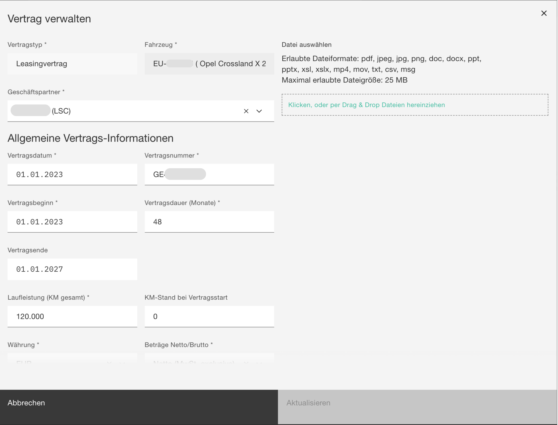The width and height of the screenshot is (558, 425).
Task: Close the Vertrag verwalten dialog
Action: 544,13
